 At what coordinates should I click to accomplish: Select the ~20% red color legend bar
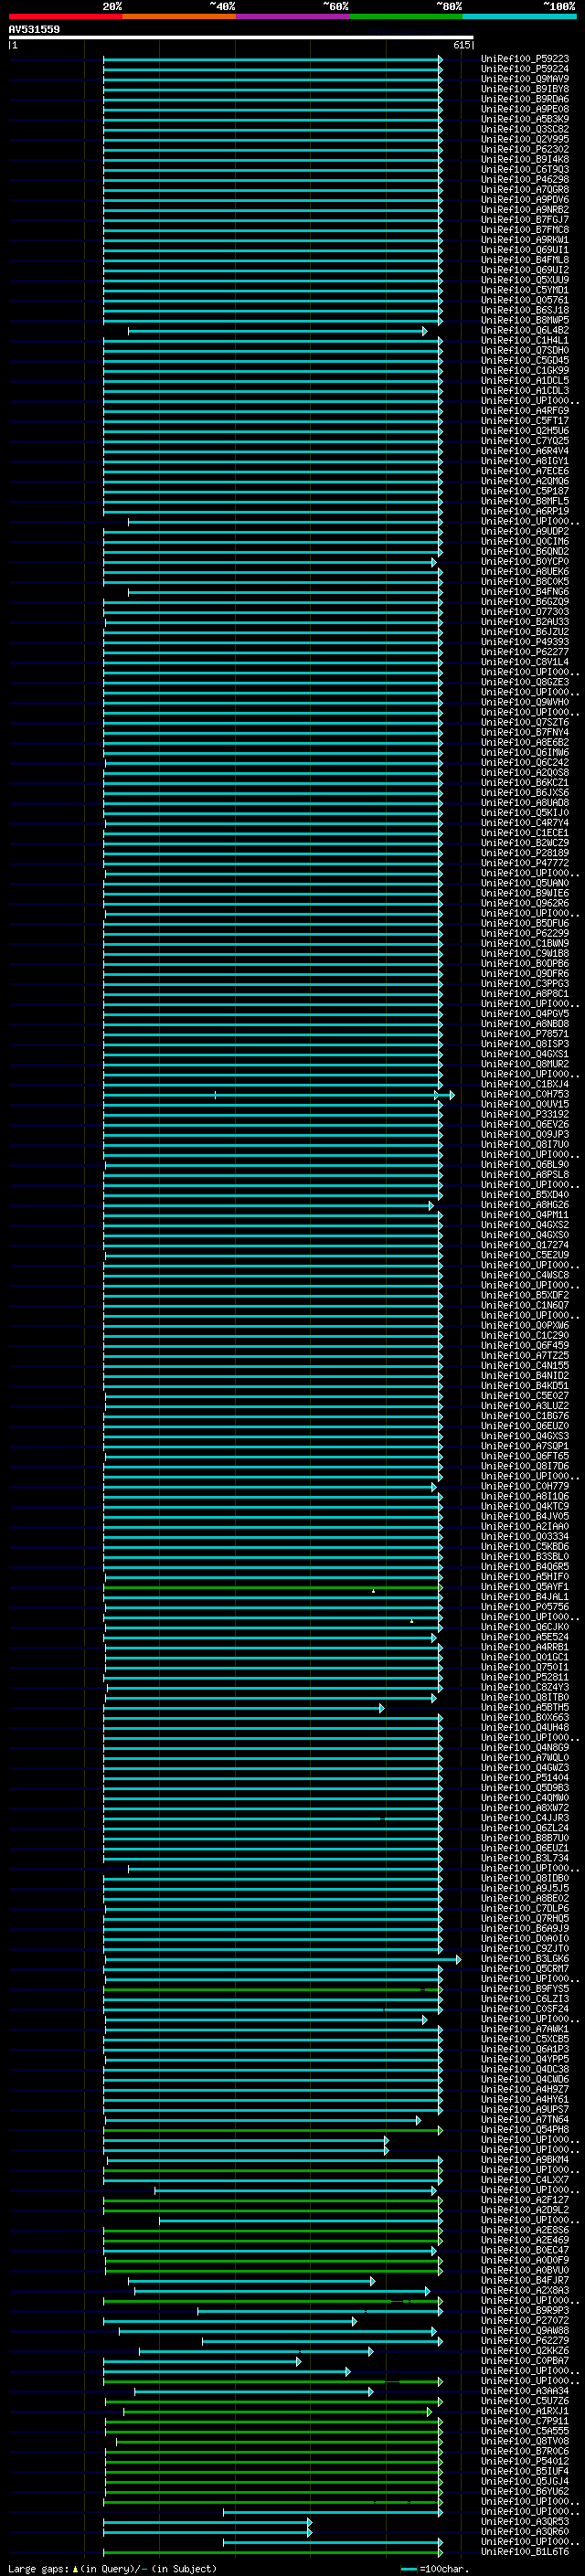pyautogui.click(x=65, y=16)
